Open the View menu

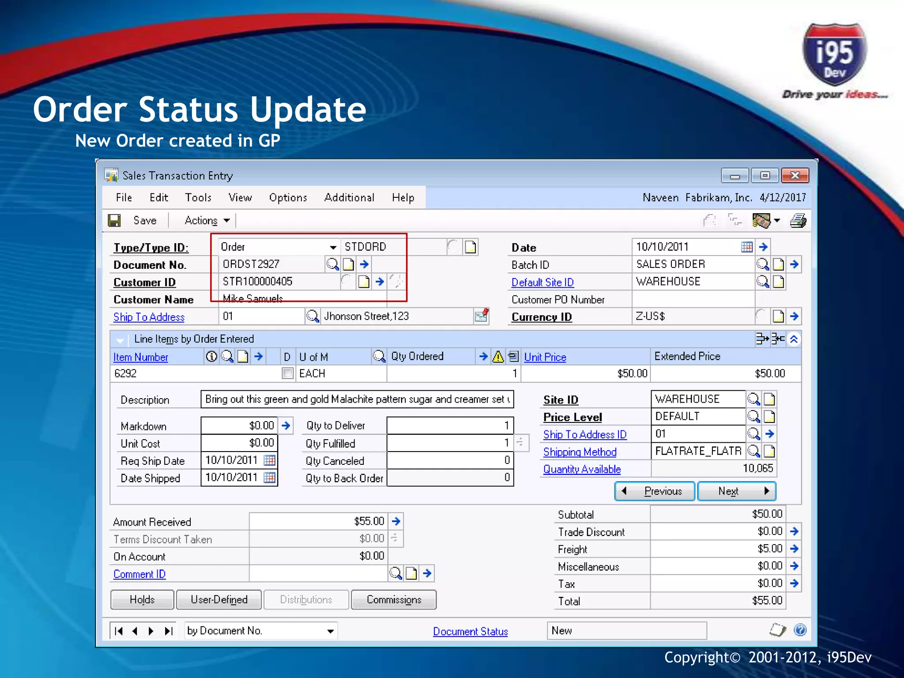240,197
